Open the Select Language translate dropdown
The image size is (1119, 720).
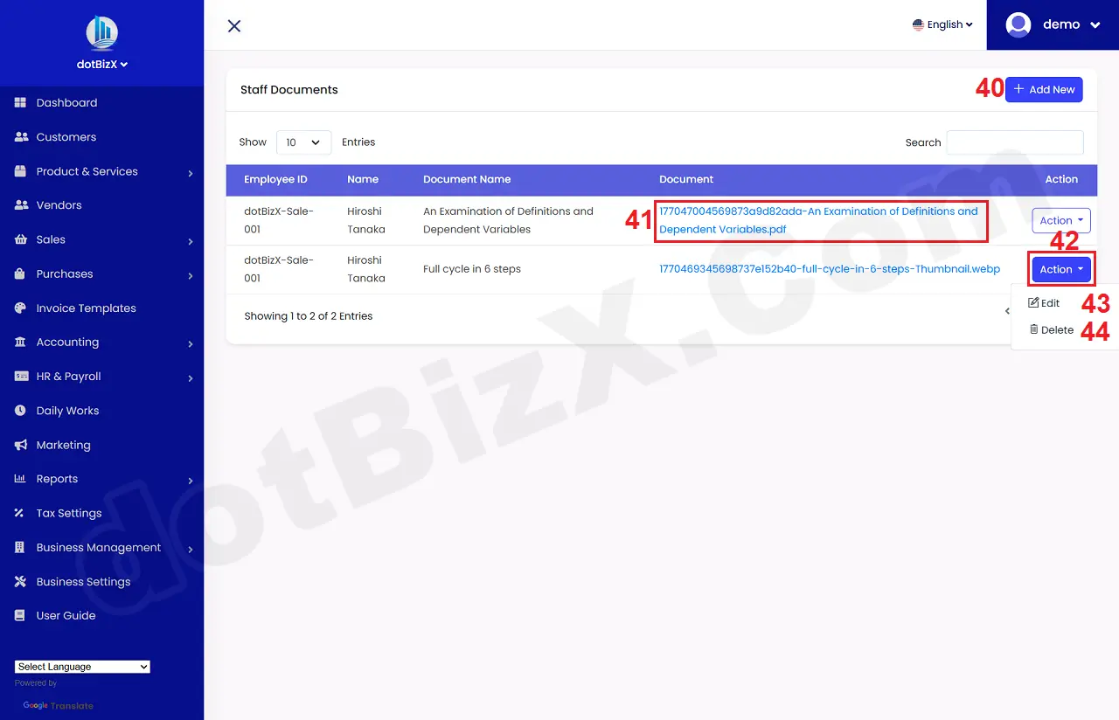coord(81,666)
